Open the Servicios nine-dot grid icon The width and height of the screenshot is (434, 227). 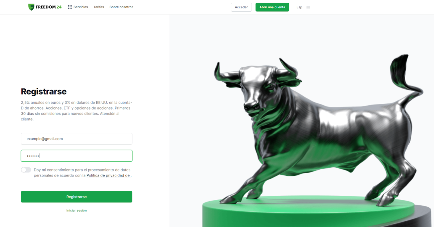[x=70, y=7]
